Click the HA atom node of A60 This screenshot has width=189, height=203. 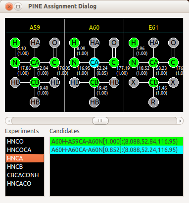coord(94,43)
